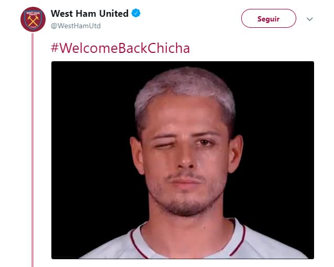Click the West Ham United crest avatar
This screenshot has height=267, width=334.
coord(33,19)
